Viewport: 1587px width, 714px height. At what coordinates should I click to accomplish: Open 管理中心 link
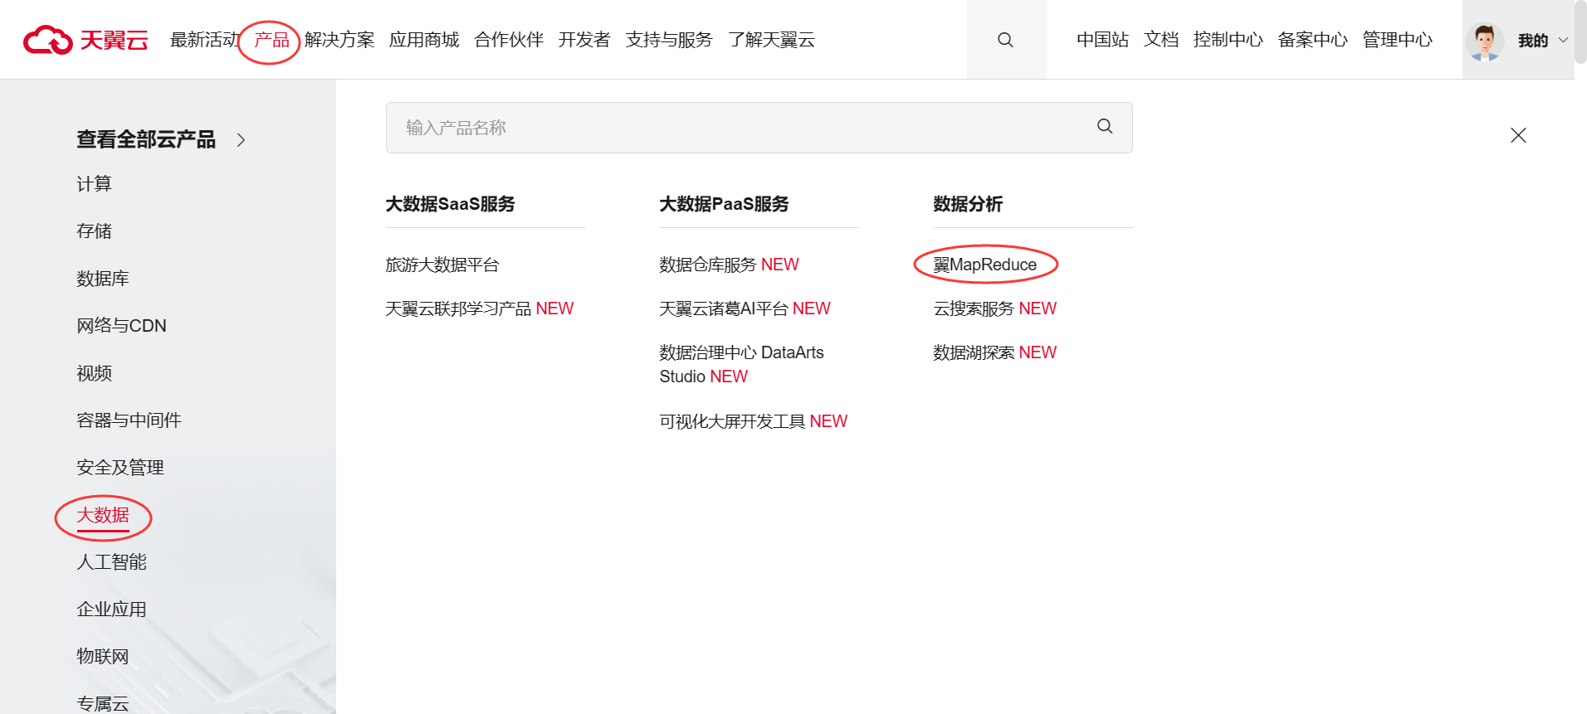1398,40
